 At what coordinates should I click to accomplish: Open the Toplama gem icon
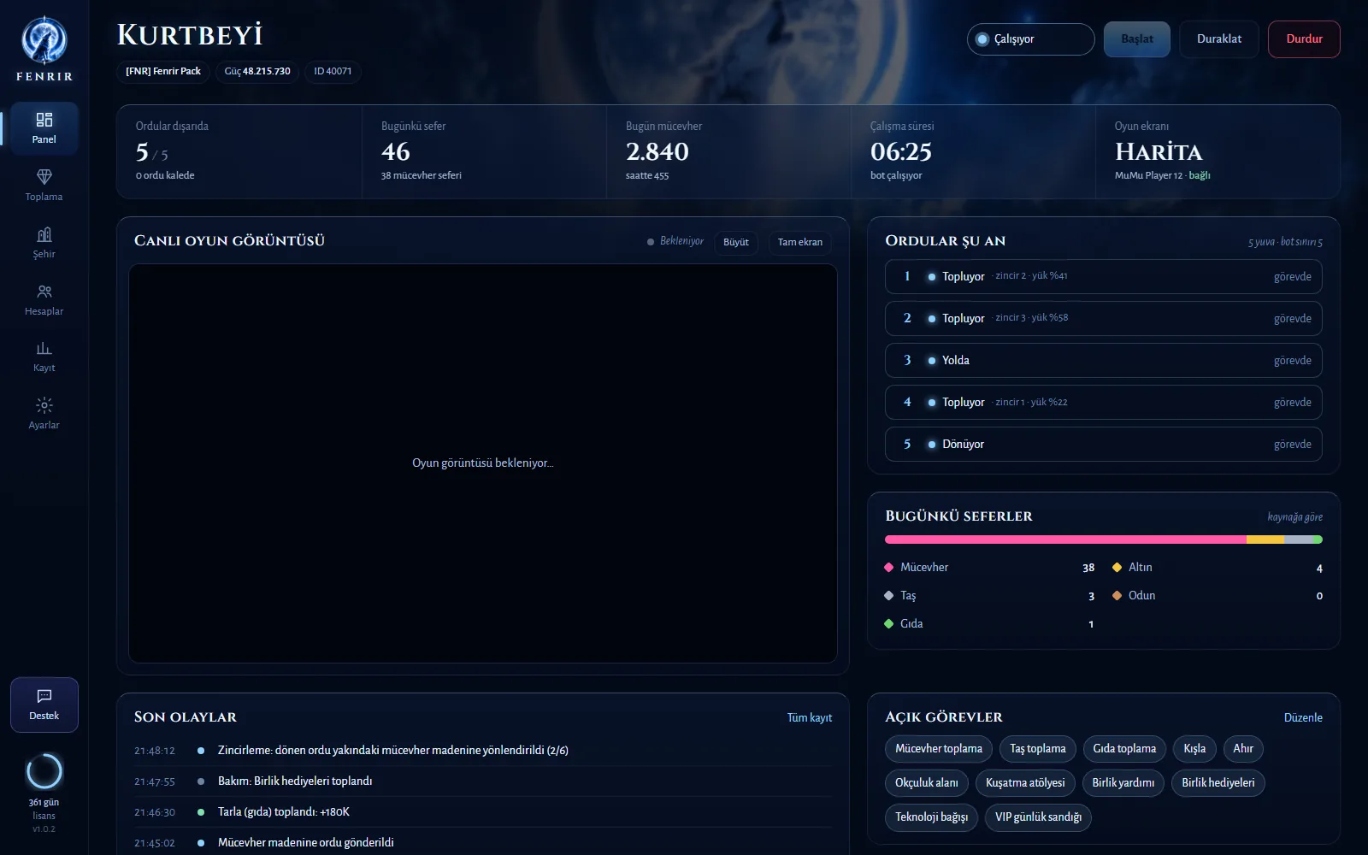[44, 177]
